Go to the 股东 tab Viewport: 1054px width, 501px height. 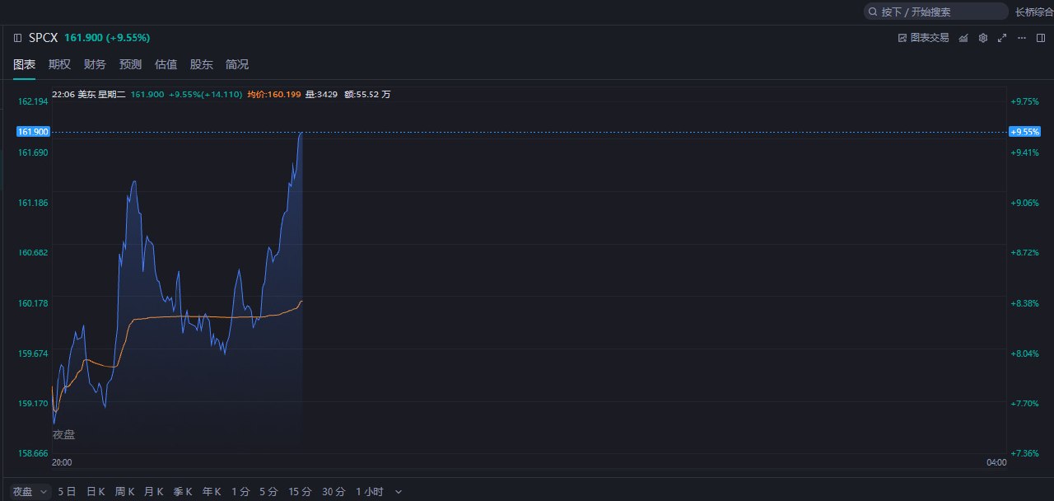pos(201,64)
